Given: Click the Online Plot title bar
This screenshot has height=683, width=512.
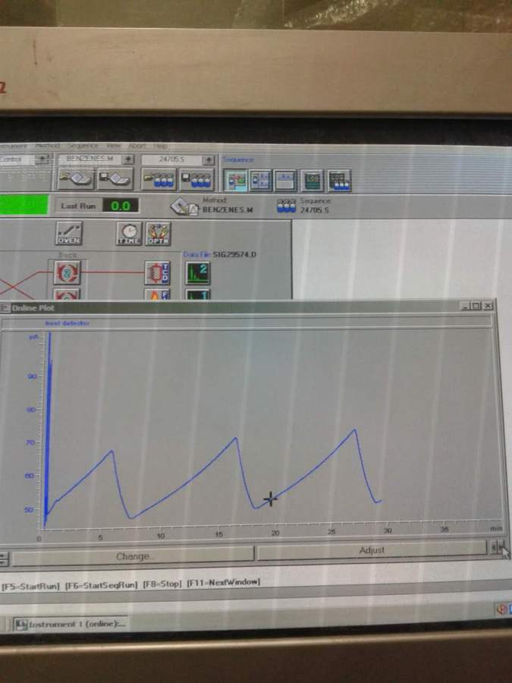Looking at the screenshot, I should coord(247,307).
